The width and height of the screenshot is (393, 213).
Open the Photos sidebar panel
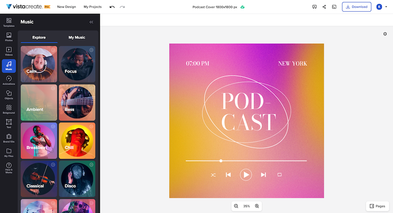(9, 37)
